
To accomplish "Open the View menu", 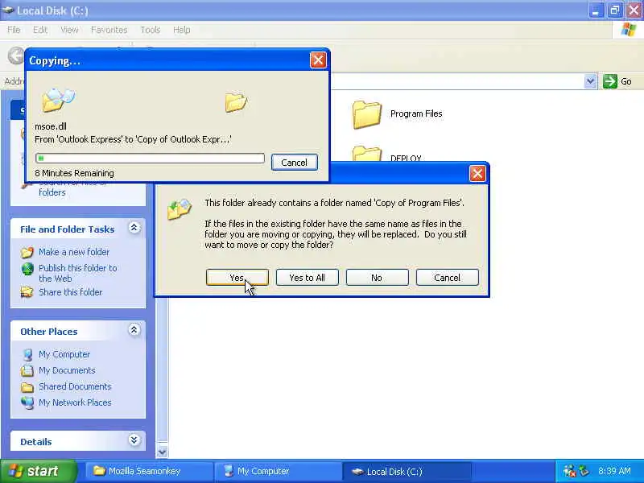I will [x=69, y=30].
